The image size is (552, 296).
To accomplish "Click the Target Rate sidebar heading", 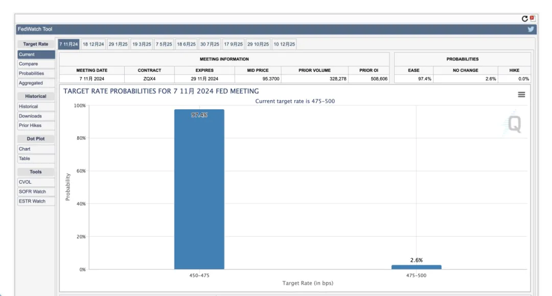I will pos(36,44).
